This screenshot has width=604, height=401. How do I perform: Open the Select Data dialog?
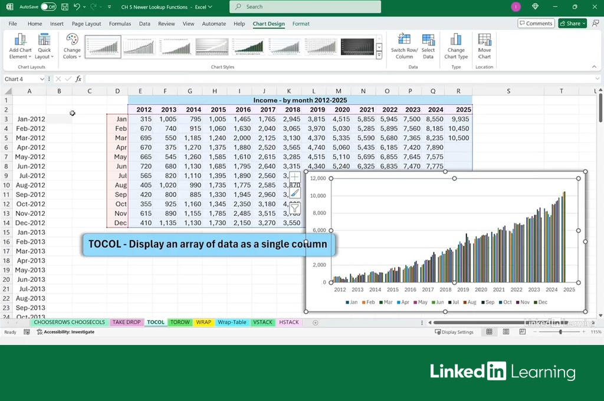click(x=428, y=46)
